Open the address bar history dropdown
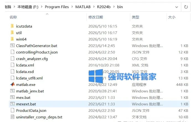The image size is (194, 122). (x=177, y=7)
